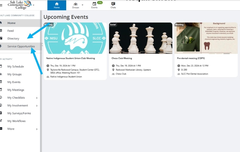Click the location pin by Redwood Markosian Library
The image size is (240, 152).
(x=113, y=70)
